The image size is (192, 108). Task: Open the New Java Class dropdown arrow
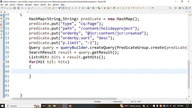pyautogui.click(x=111, y=8)
